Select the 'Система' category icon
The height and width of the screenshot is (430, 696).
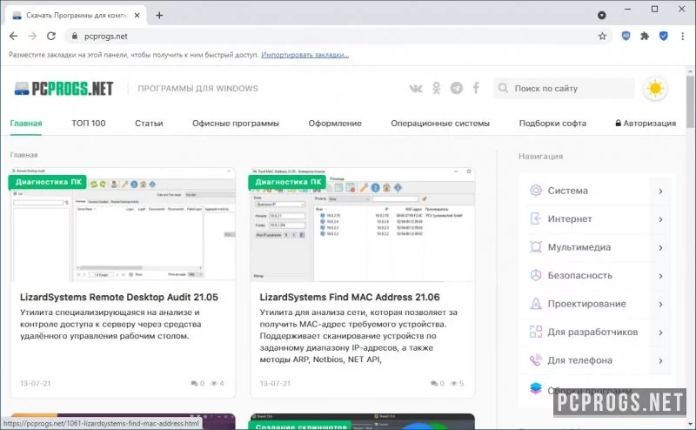coord(536,190)
